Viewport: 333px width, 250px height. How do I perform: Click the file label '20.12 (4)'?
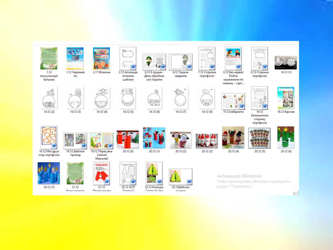tap(233, 151)
